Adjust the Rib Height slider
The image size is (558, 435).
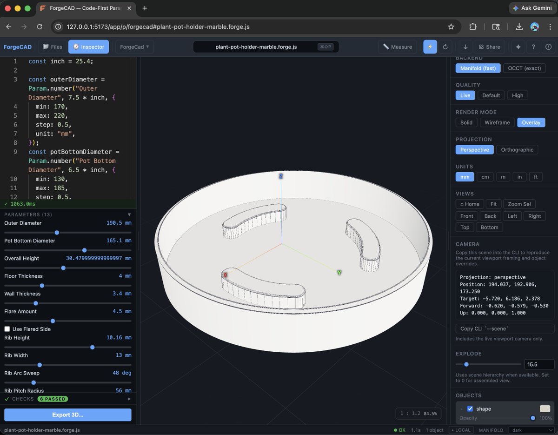[x=68, y=347]
